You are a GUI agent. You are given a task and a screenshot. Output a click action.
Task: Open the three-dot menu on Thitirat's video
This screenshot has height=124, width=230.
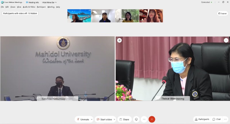coord(226,40)
